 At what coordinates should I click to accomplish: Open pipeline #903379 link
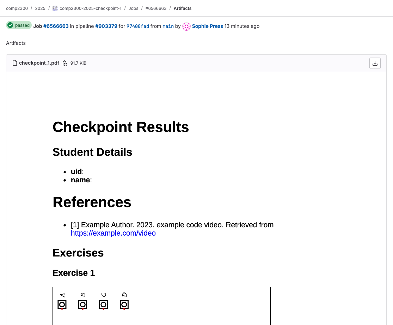click(x=106, y=26)
